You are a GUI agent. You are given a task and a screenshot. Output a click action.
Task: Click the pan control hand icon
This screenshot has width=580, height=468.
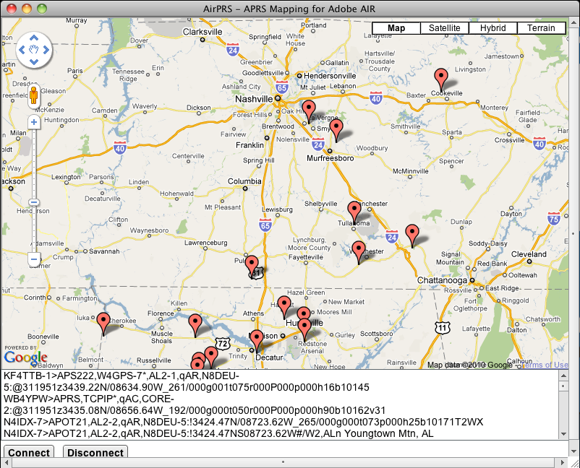pyautogui.click(x=33, y=50)
